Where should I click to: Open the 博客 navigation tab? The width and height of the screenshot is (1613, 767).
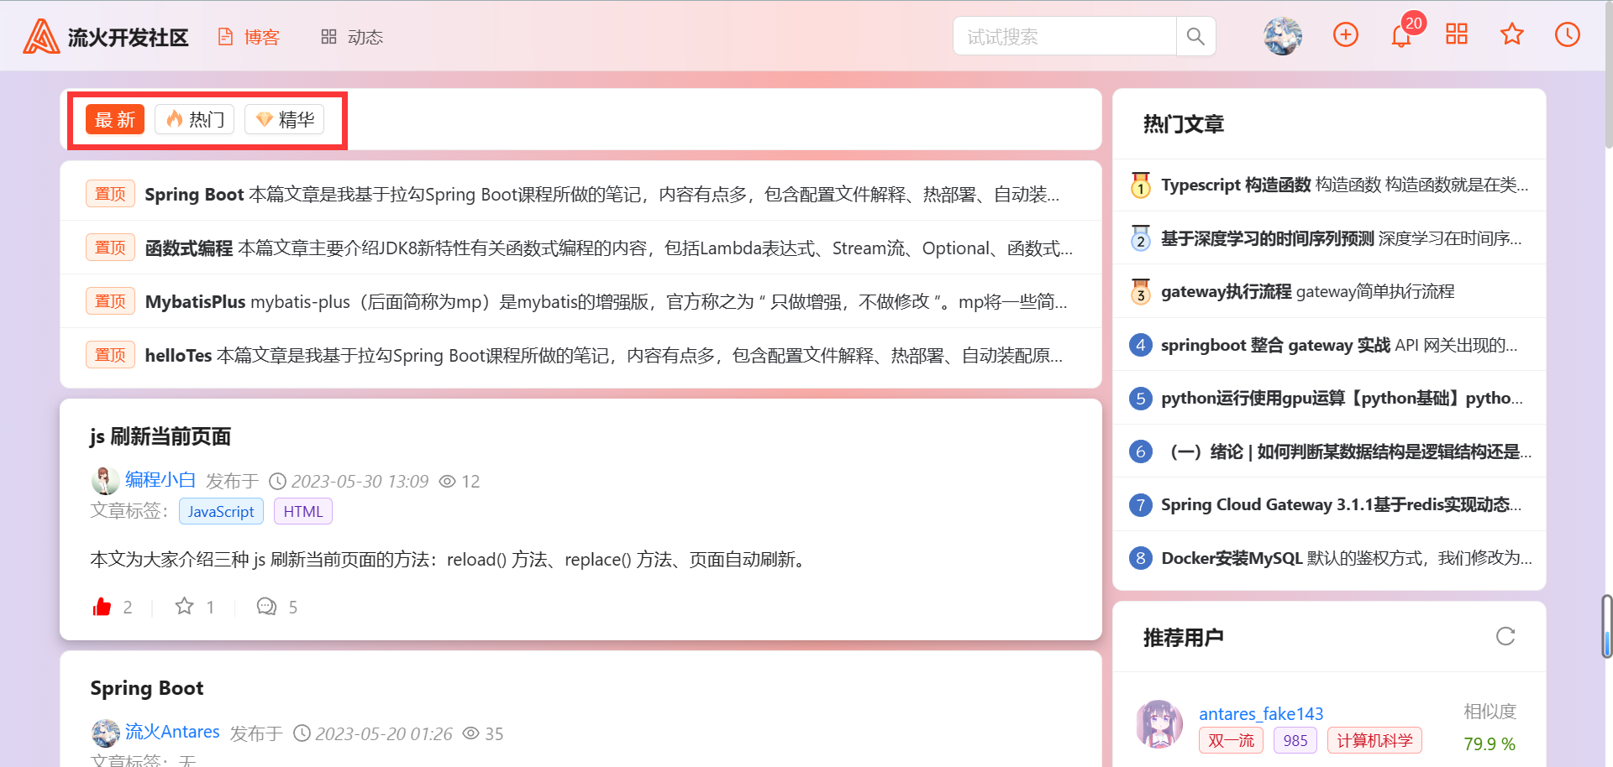pyautogui.click(x=249, y=37)
